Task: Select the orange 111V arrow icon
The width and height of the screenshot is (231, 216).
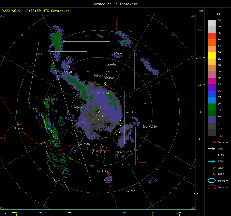Action: (211, 155)
